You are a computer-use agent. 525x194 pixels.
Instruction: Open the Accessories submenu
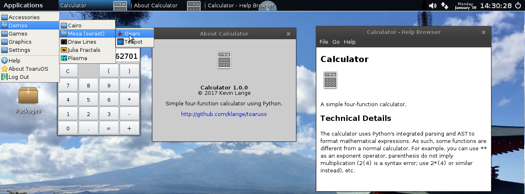(30, 17)
